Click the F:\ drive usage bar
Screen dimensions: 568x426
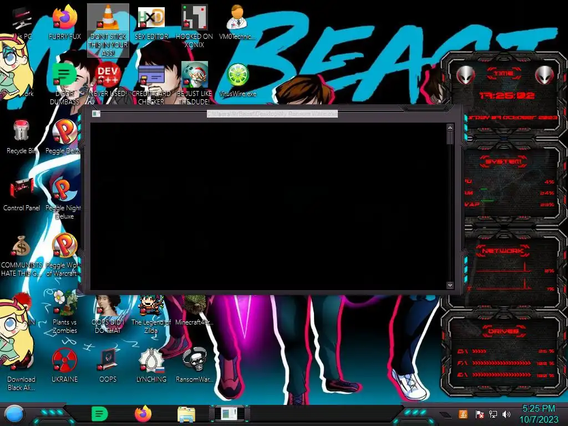click(x=501, y=363)
